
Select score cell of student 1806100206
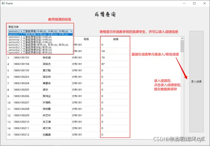[x=115, y=96]
